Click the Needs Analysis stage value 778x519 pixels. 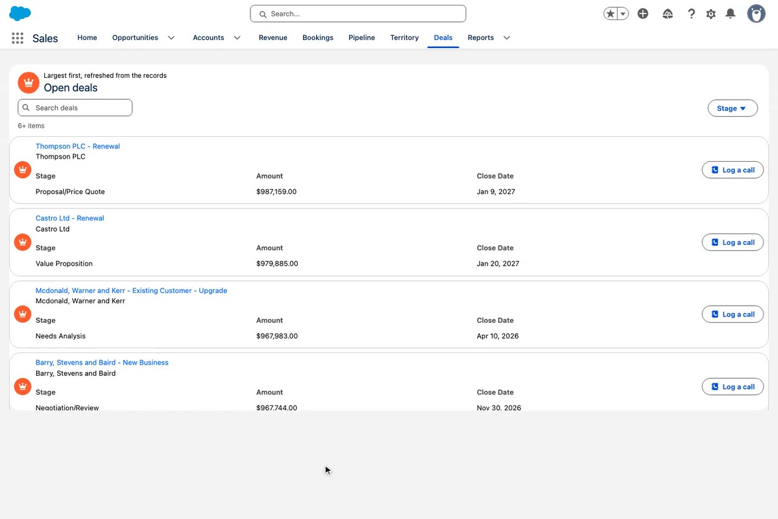click(x=61, y=336)
